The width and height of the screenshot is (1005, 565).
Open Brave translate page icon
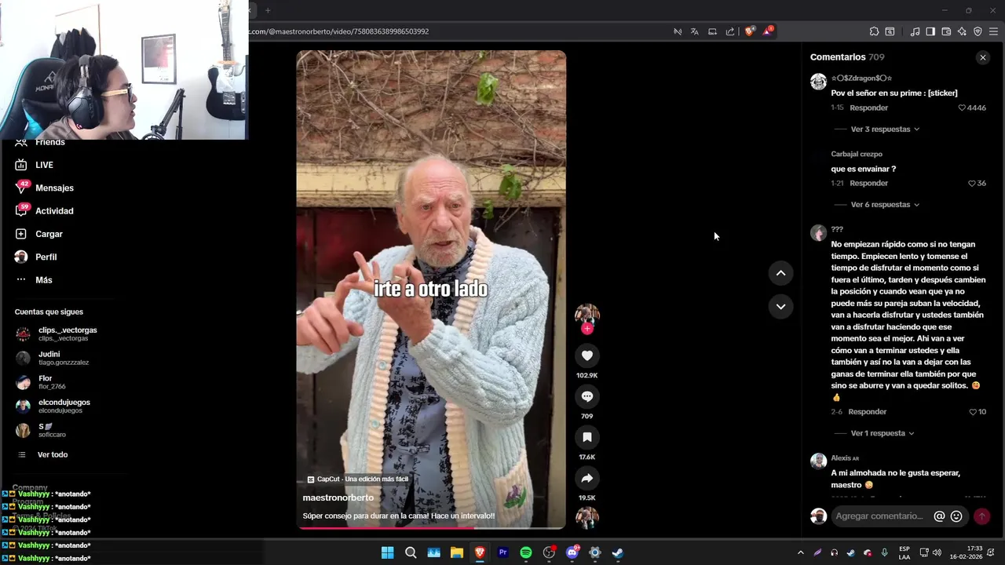(694, 31)
